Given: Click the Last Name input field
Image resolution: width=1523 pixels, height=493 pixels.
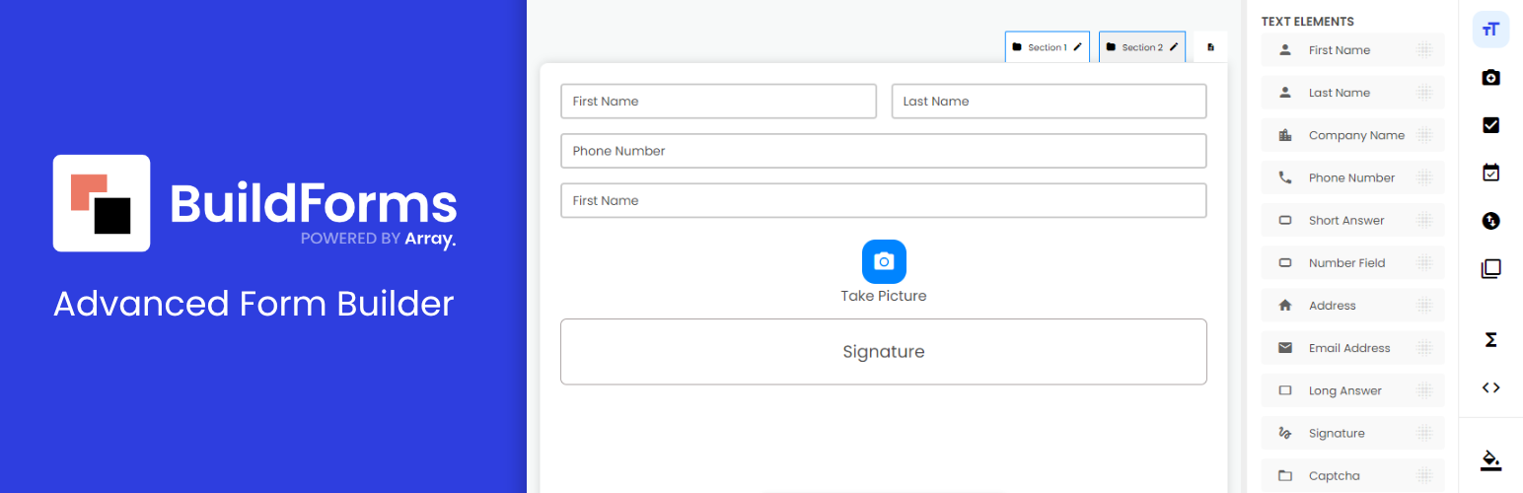Looking at the screenshot, I should coord(1050,102).
